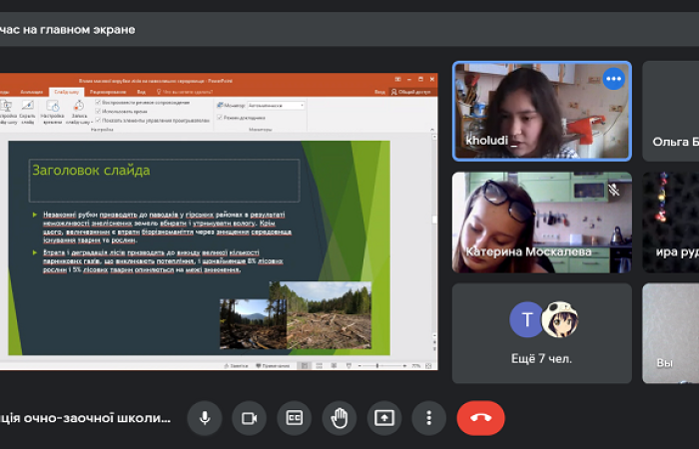
Task: Enable closed captions
Action: (295, 417)
